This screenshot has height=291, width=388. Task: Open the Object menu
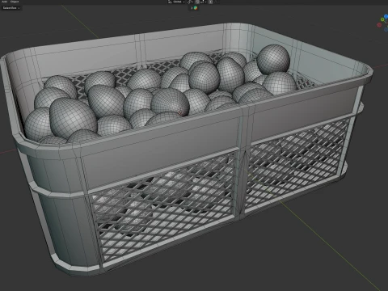click(x=15, y=2)
